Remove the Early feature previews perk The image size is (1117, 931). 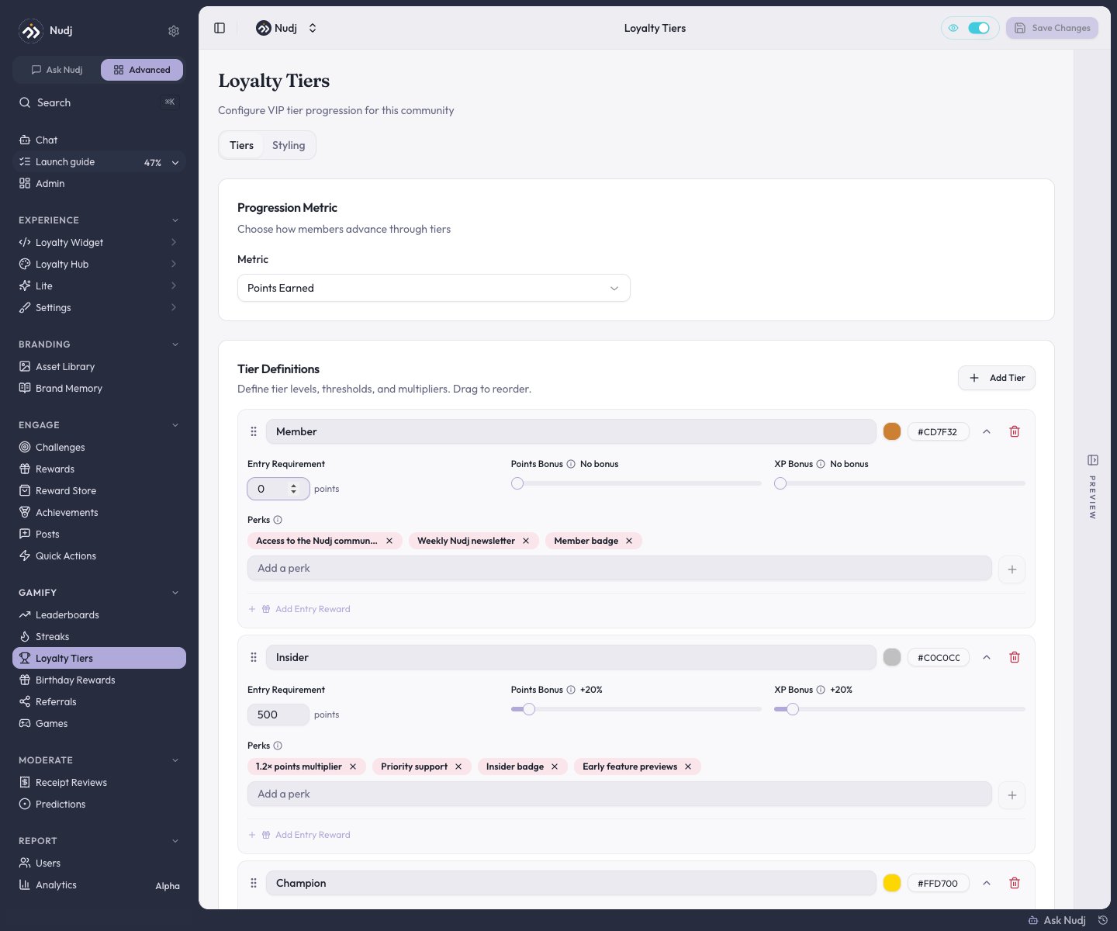click(x=688, y=767)
